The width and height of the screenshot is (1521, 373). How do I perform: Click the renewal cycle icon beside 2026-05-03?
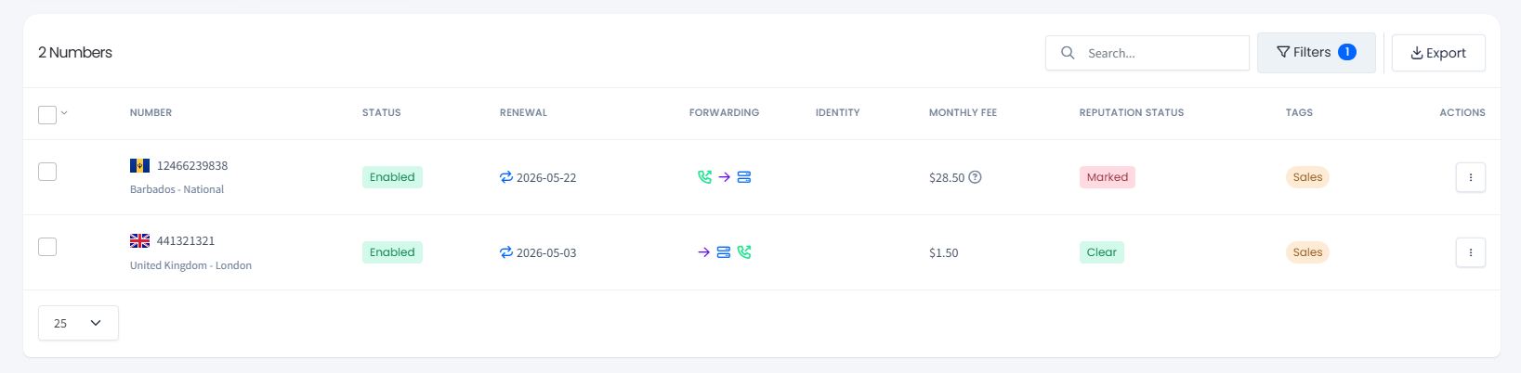(506, 252)
